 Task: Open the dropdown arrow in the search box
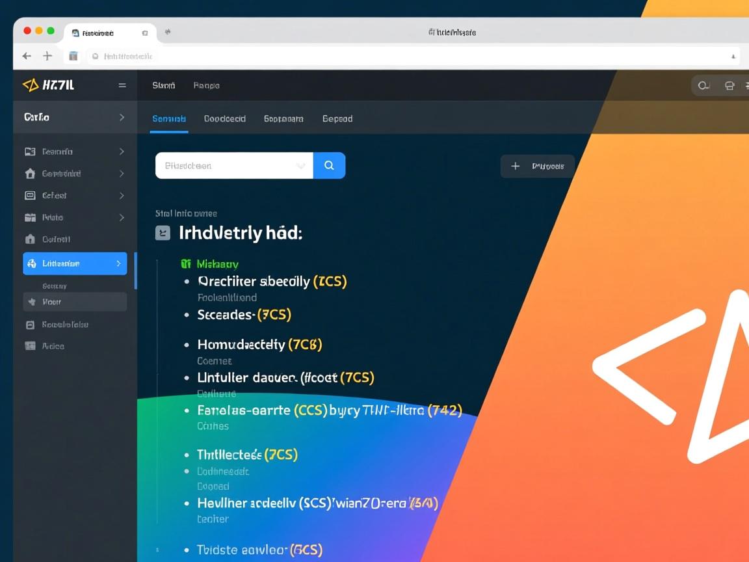pos(300,166)
